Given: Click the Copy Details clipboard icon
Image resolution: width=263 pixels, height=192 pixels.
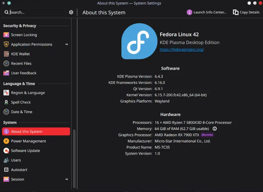Looking at the screenshot, I should click(x=236, y=12).
